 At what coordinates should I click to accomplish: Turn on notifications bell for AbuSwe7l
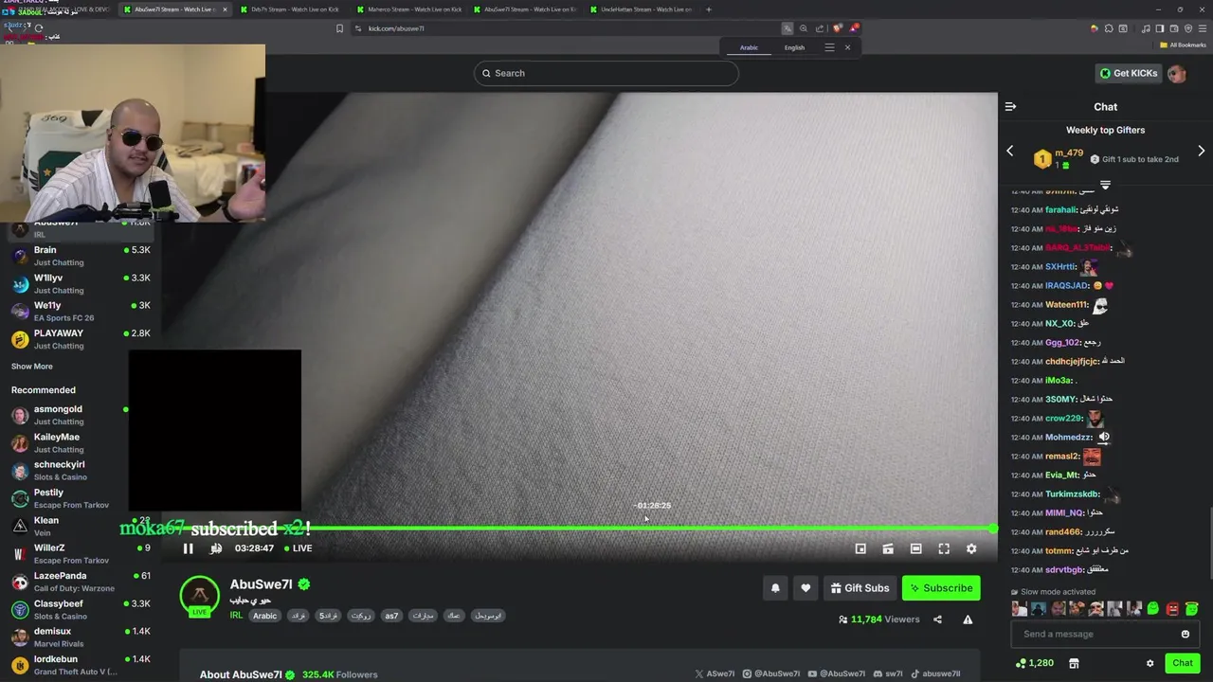tap(775, 588)
